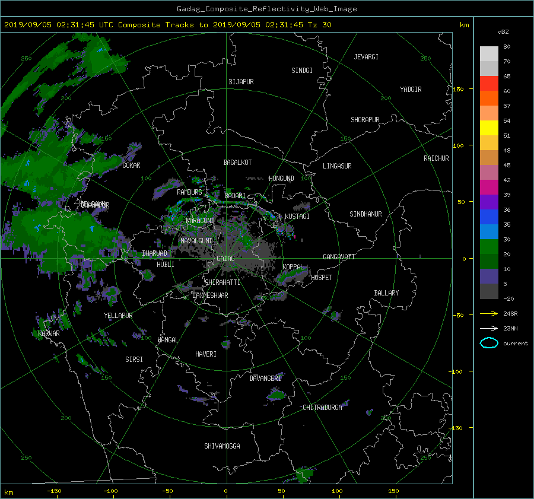The height and width of the screenshot is (499, 534).
Task: Click the SHIRAHATTI label
Action: 223,282
